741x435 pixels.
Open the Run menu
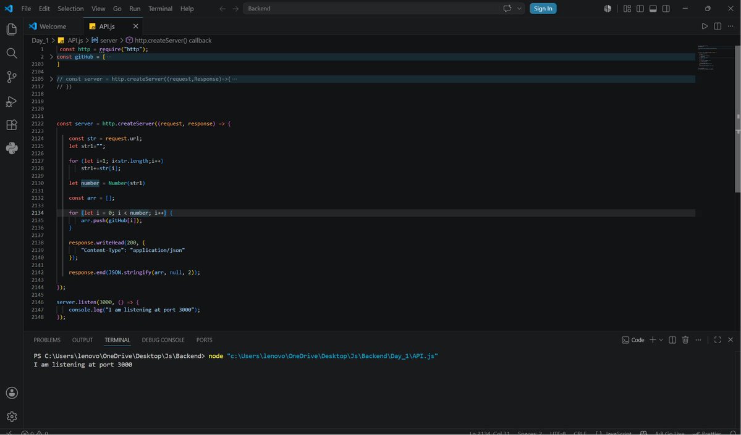(x=135, y=9)
